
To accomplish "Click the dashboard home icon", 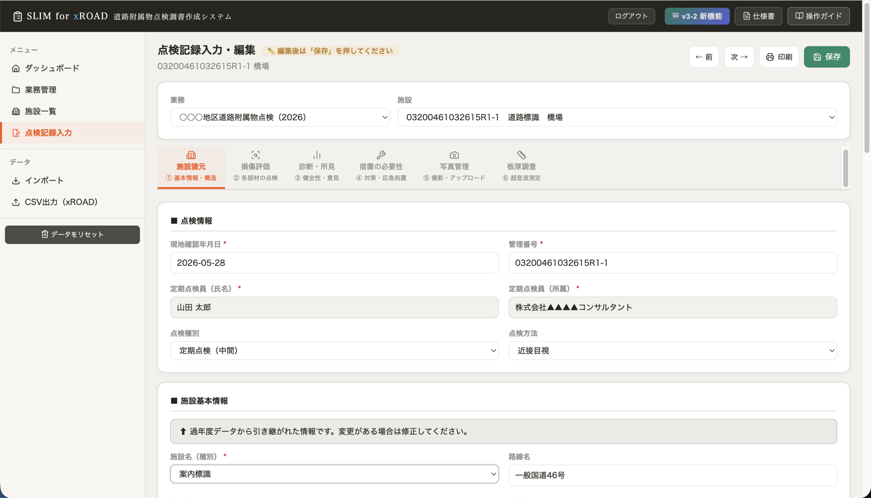I will 16,68.
